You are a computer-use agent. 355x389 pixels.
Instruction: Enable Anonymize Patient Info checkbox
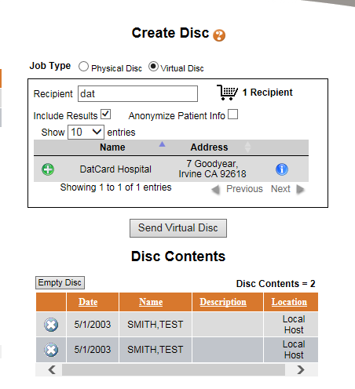tap(233, 115)
